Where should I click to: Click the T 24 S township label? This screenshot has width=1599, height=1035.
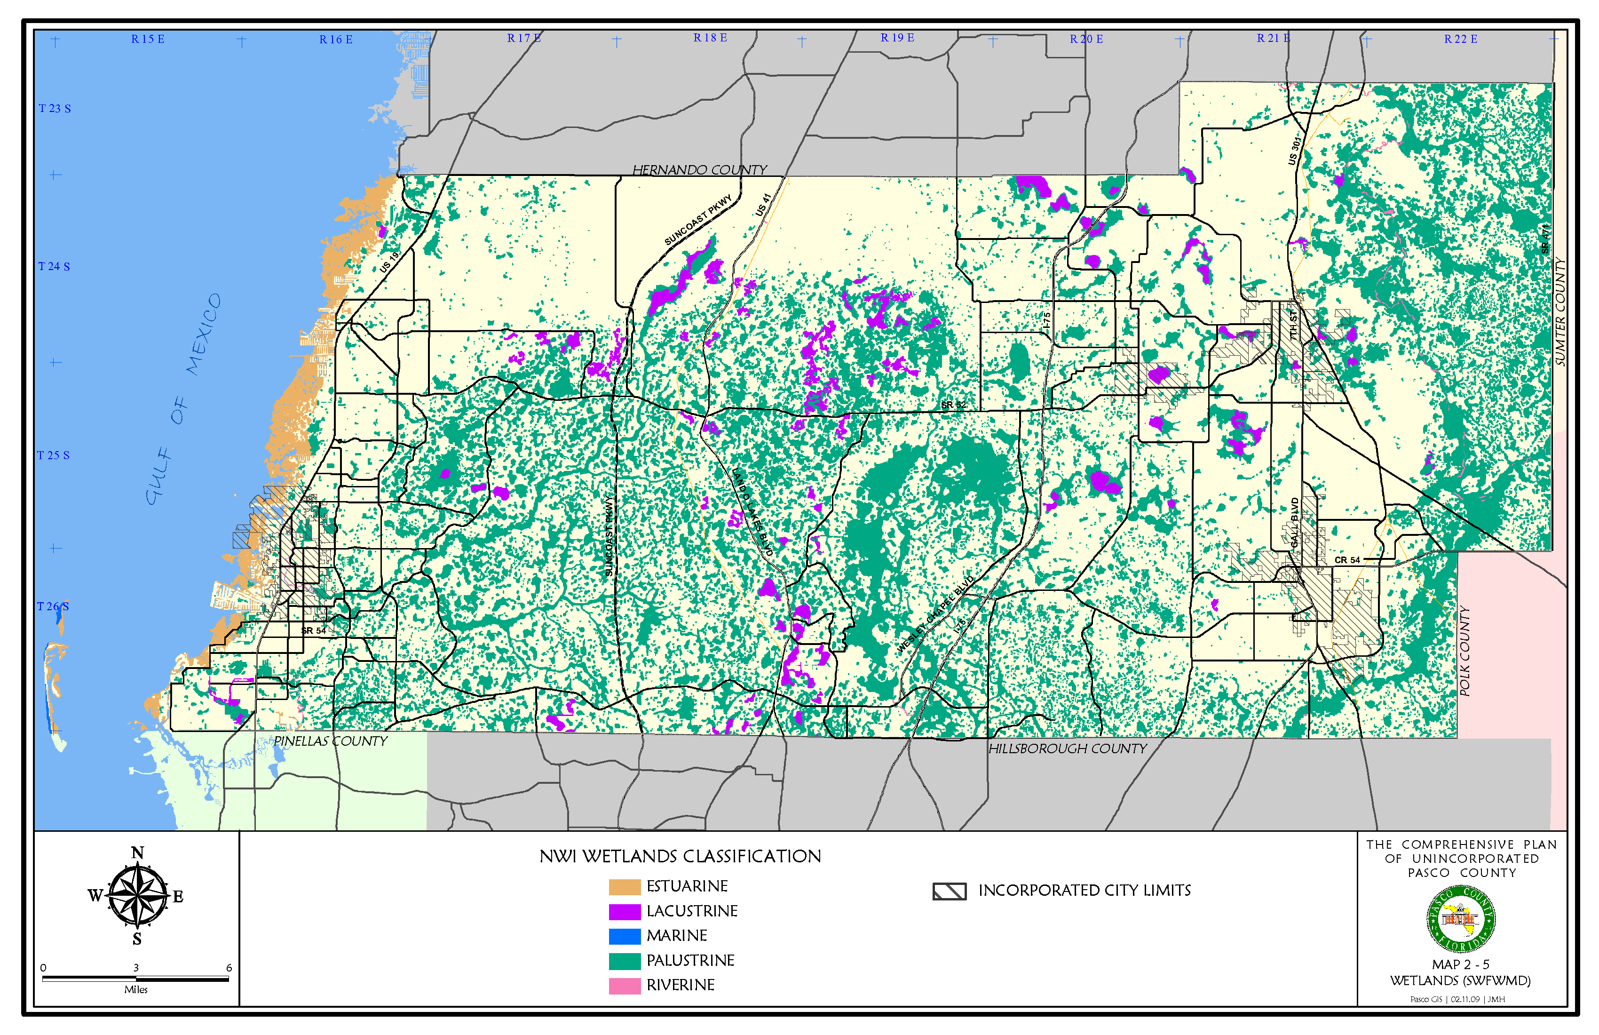click(54, 266)
